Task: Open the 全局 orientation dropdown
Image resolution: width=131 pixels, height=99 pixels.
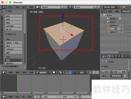Action: [83, 72]
